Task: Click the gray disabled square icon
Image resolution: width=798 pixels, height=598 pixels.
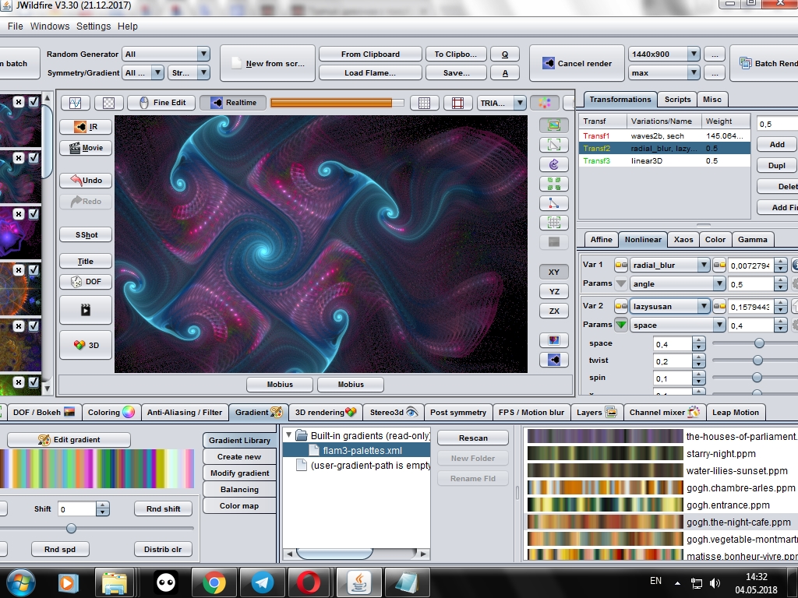Action: pos(554,242)
